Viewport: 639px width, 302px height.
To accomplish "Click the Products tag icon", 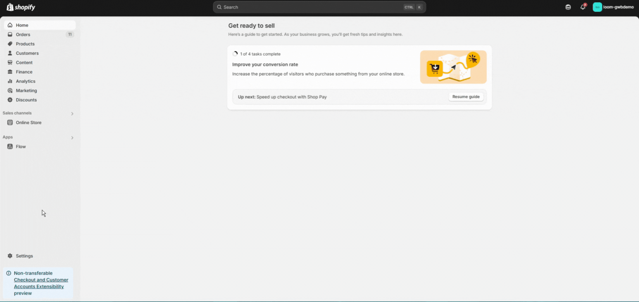I will coord(10,44).
